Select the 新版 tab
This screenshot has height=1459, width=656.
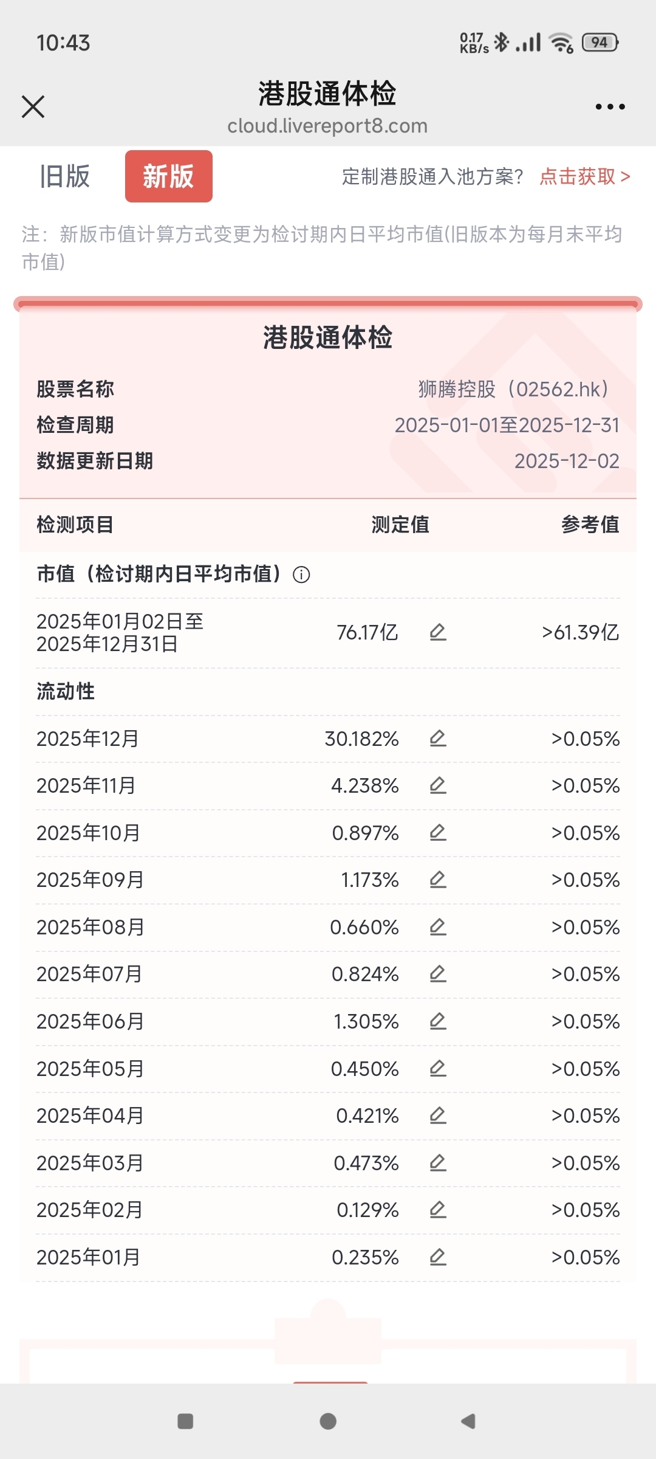click(168, 176)
